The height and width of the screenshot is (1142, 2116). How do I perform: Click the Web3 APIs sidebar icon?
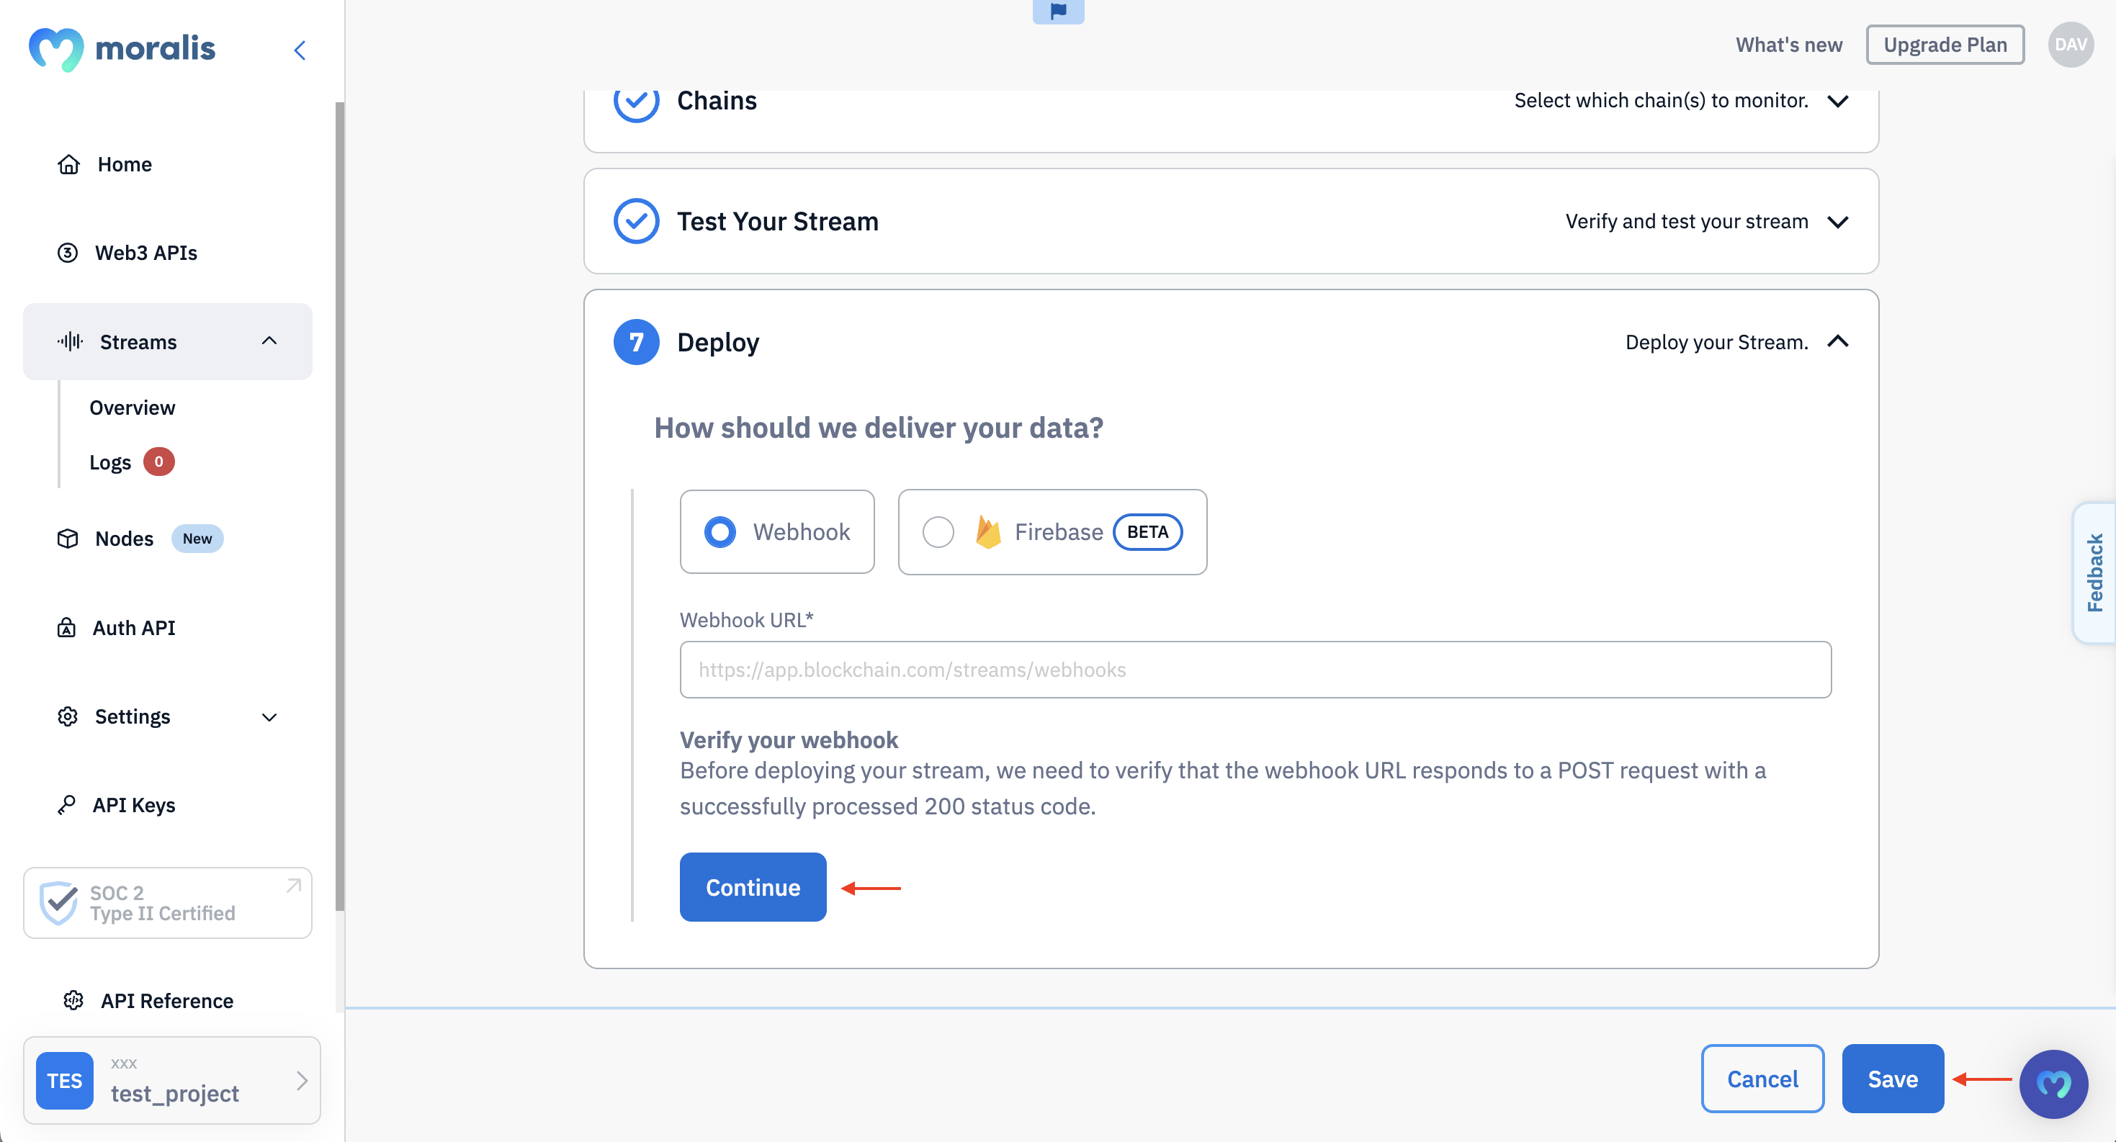68,253
